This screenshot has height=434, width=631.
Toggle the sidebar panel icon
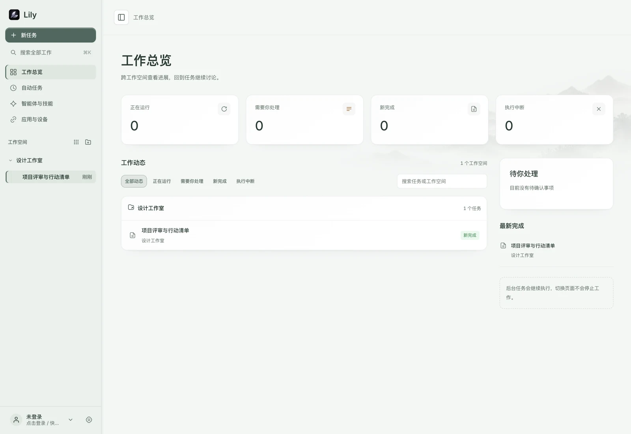pyautogui.click(x=121, y=17)
